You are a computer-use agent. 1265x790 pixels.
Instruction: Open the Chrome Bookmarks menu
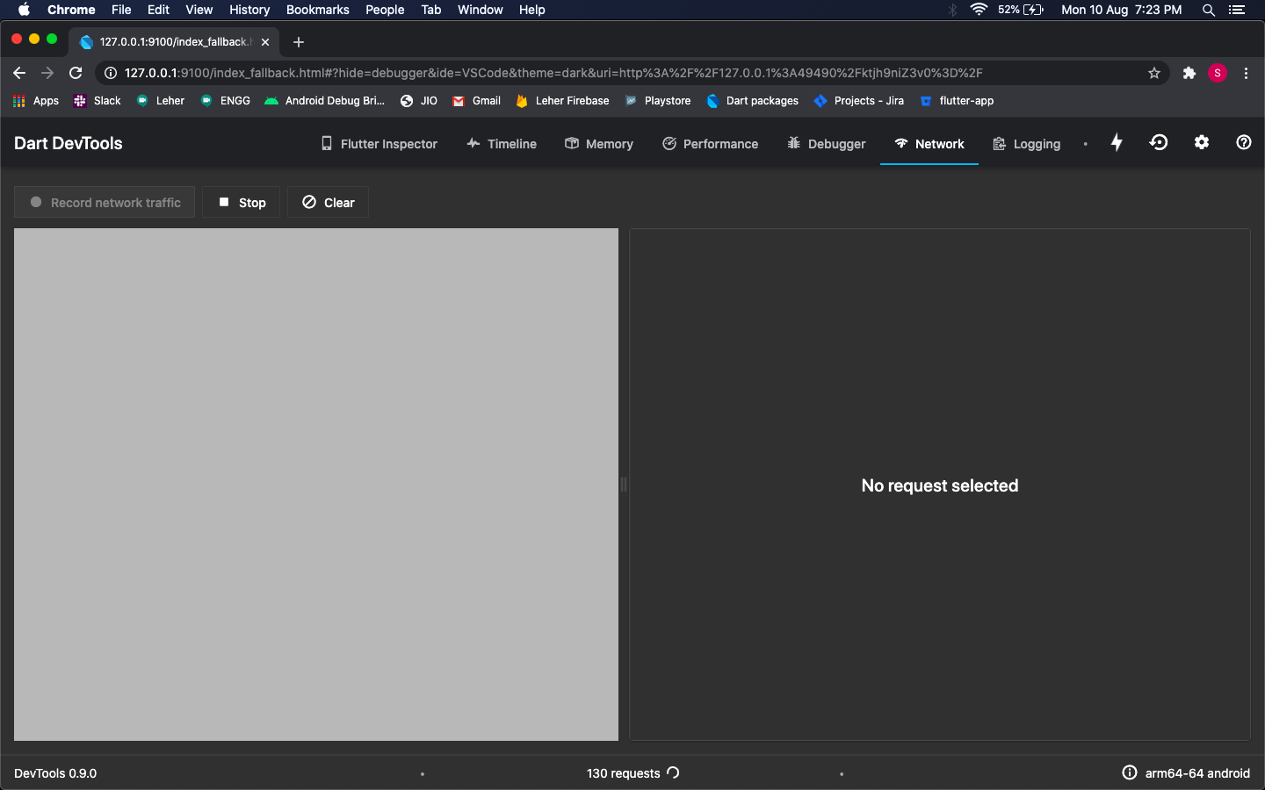pyautogui.click(x=317, y=10)
